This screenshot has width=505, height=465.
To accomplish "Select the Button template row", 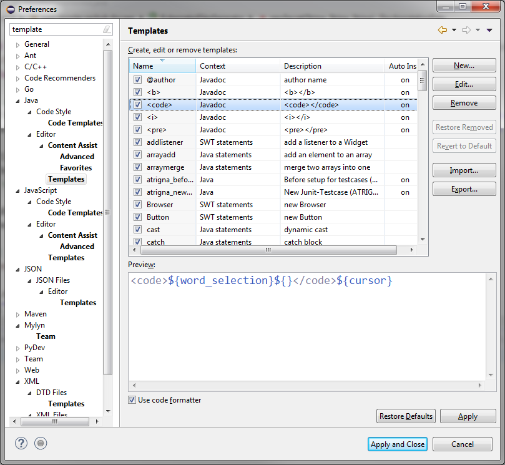I will (273, 217).
